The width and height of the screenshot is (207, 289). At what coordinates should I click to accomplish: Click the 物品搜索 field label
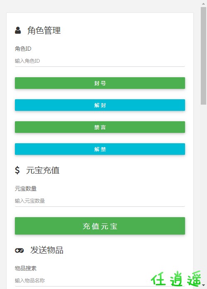pyautogui.click(x=26, y=268)
